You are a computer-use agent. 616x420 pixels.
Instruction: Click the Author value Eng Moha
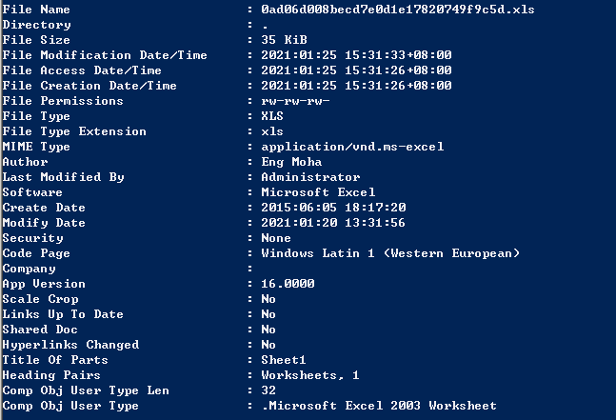click(291, 162)
